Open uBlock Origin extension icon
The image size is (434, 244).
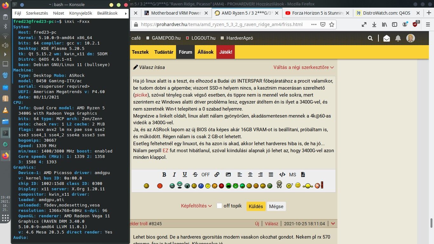click(x=416, y=24)
